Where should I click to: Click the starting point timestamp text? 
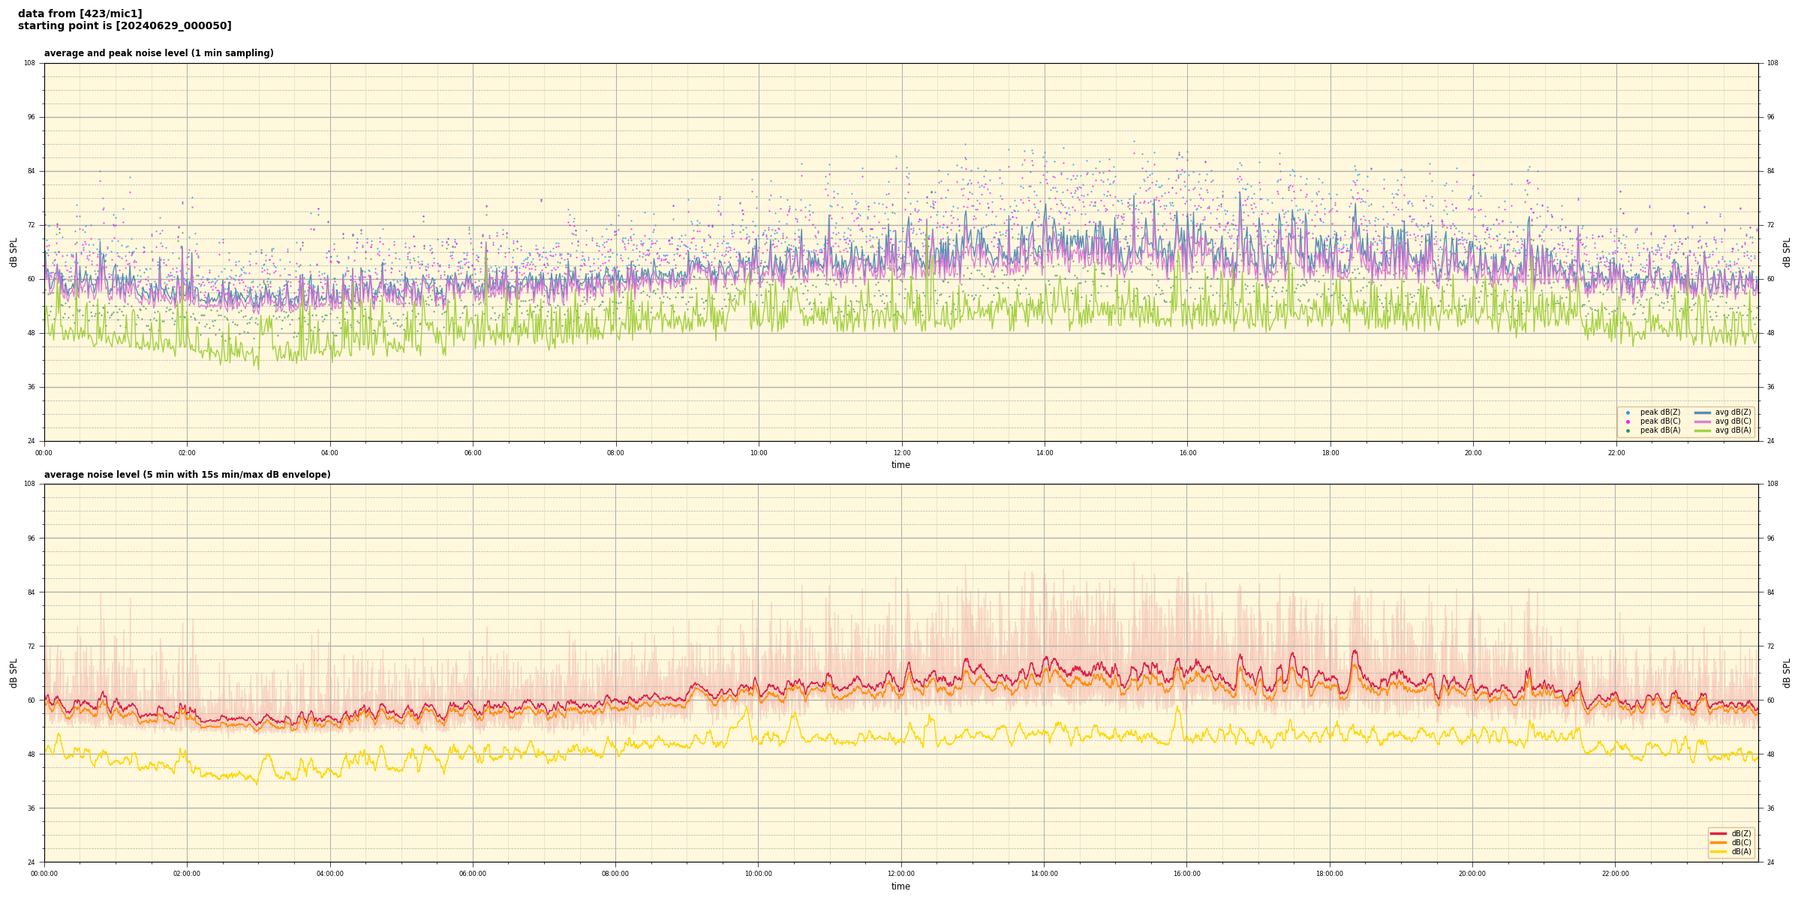tap(125, 26)
